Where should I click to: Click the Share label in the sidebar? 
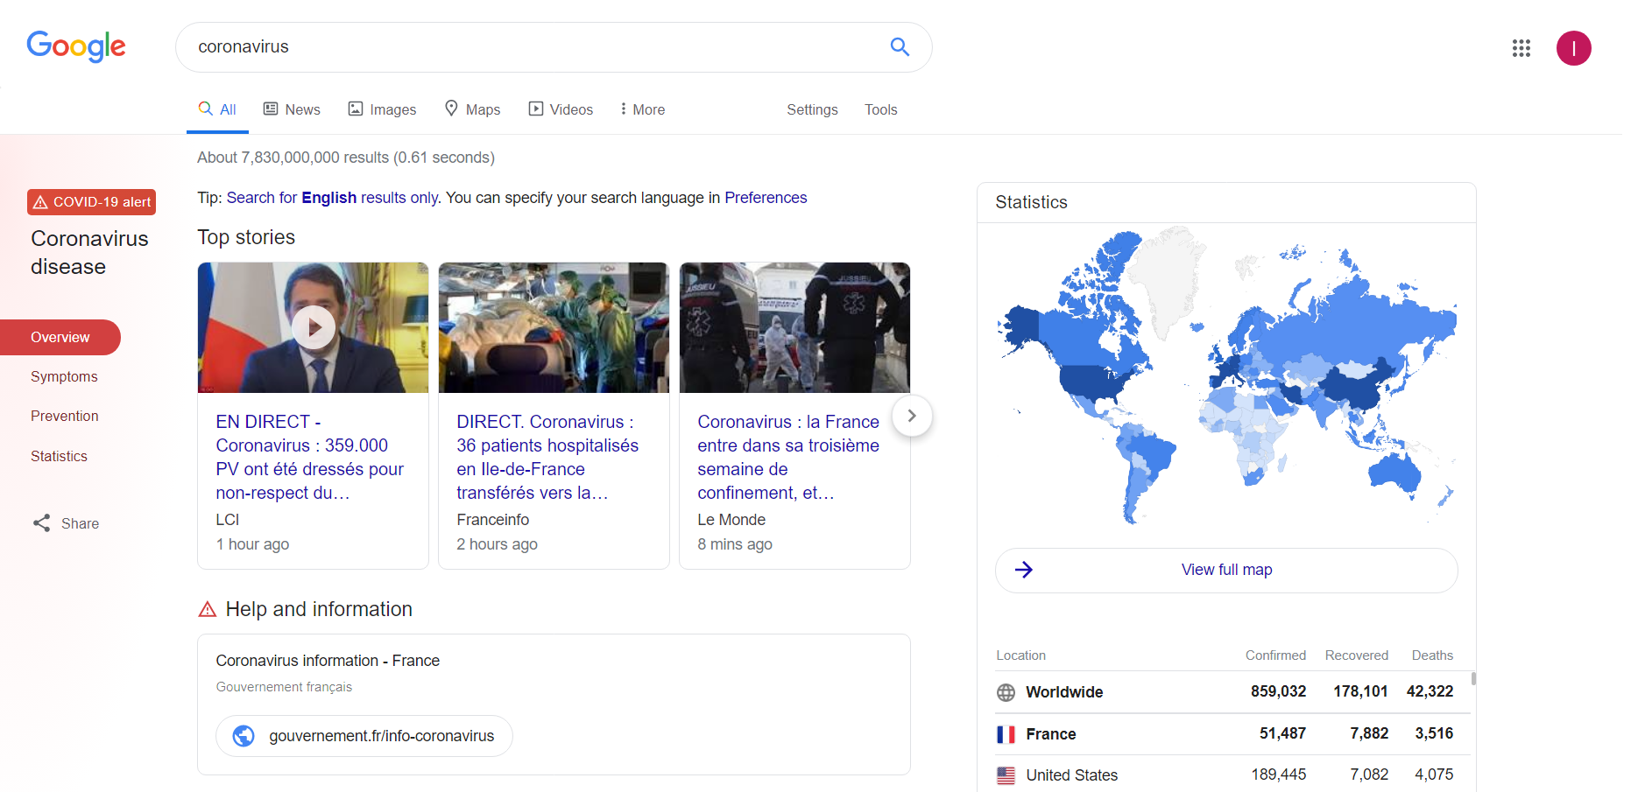point(80,523)
